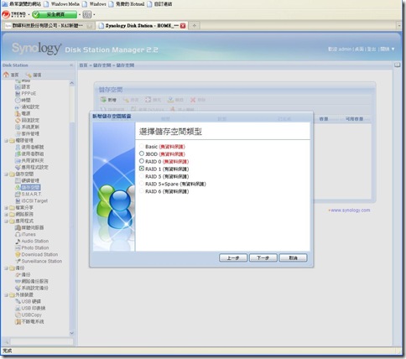Image resolution: width=406 pixels, height=359 pixels.
Task: Click the green 安全網頁 safe page button
Action: 55,14
